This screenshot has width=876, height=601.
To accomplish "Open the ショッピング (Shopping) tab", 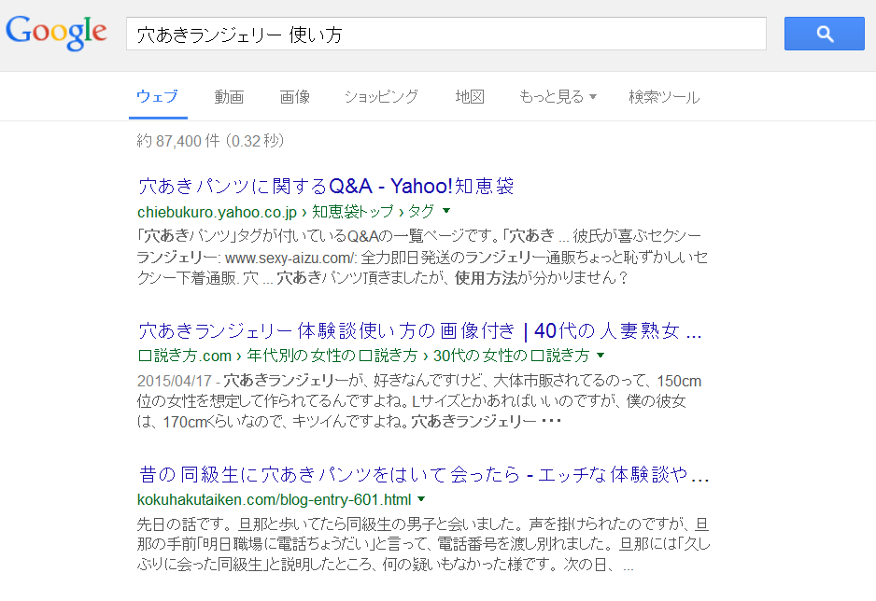I will (x=380, y=96).
